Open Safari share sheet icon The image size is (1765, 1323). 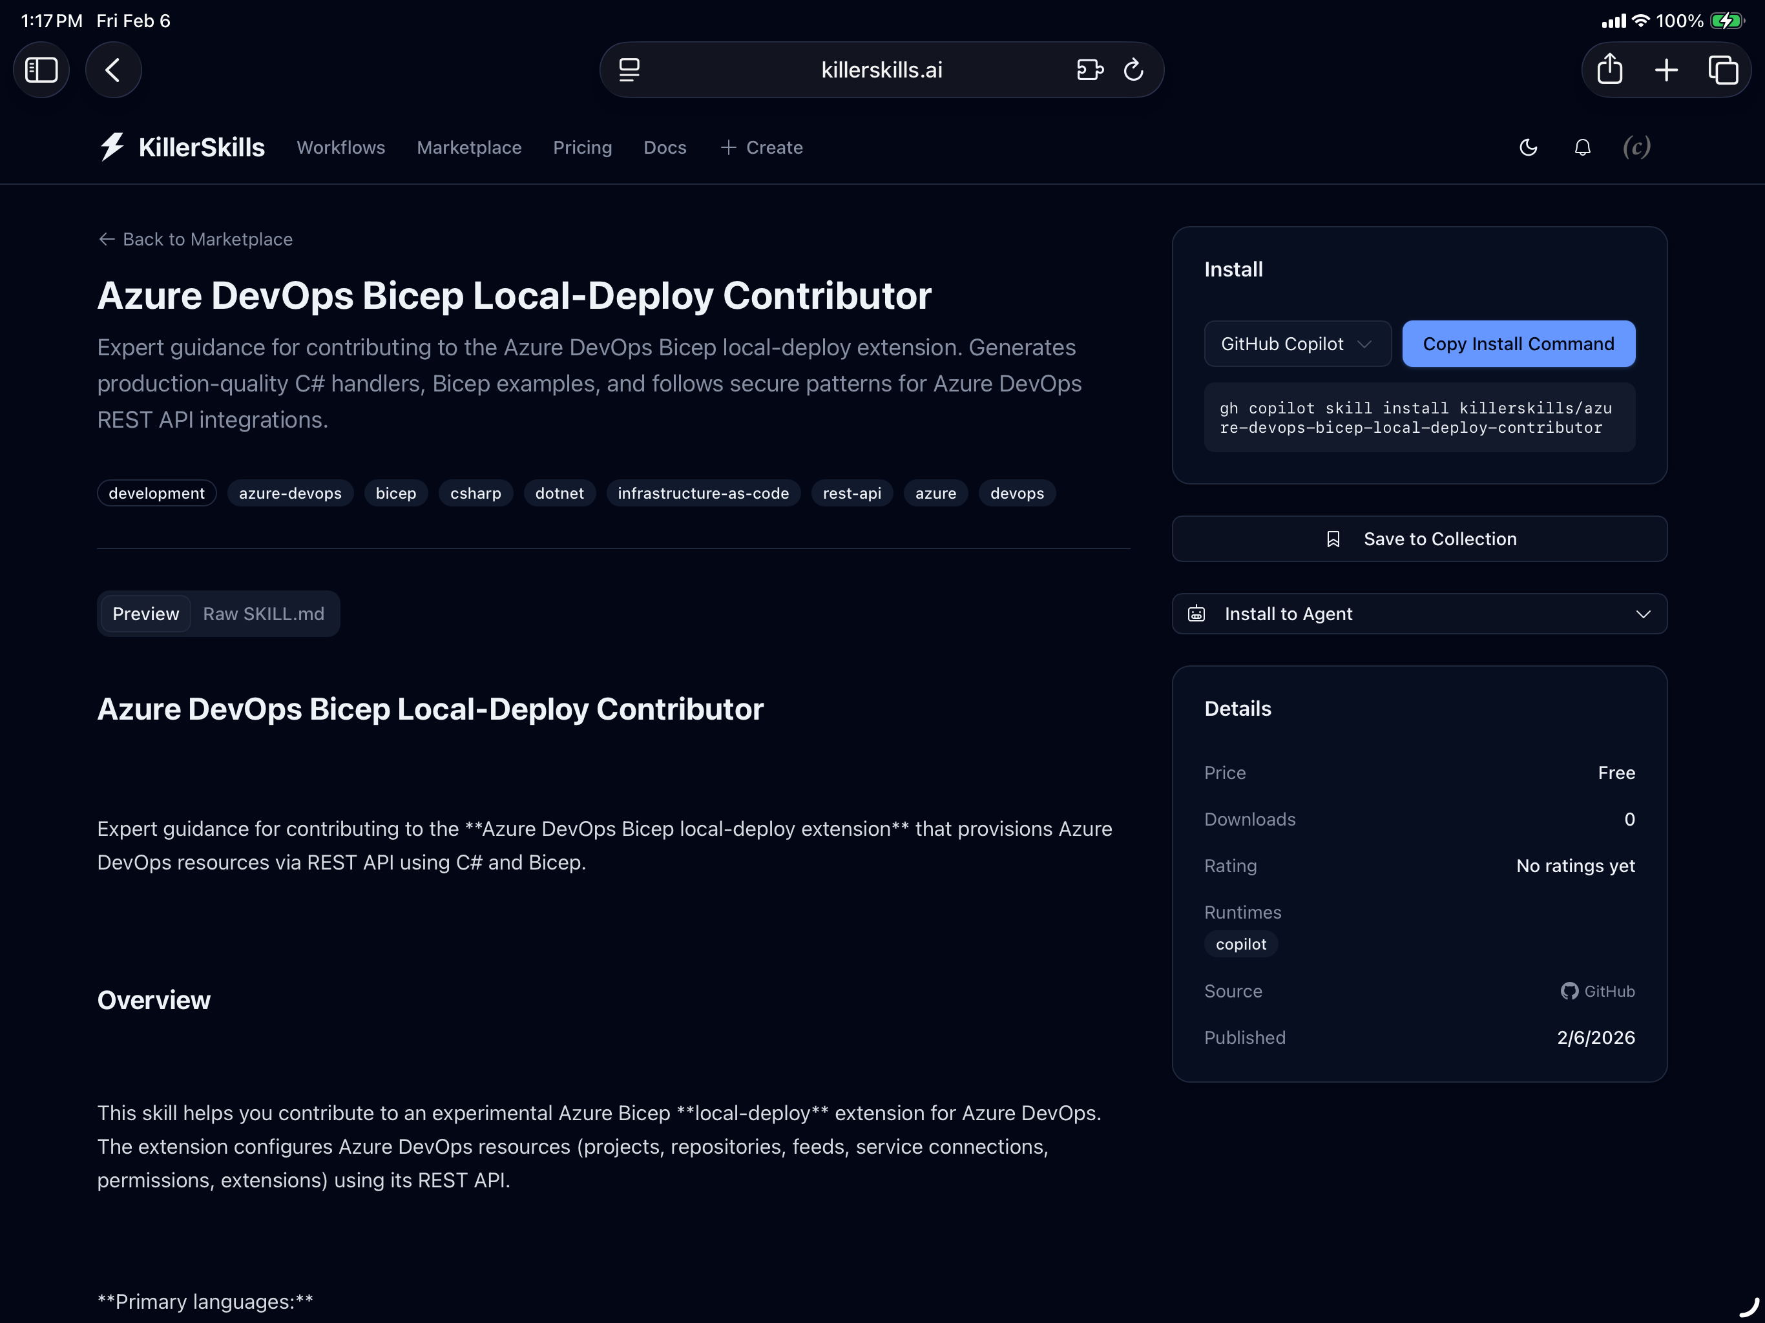pos(1609,70)
